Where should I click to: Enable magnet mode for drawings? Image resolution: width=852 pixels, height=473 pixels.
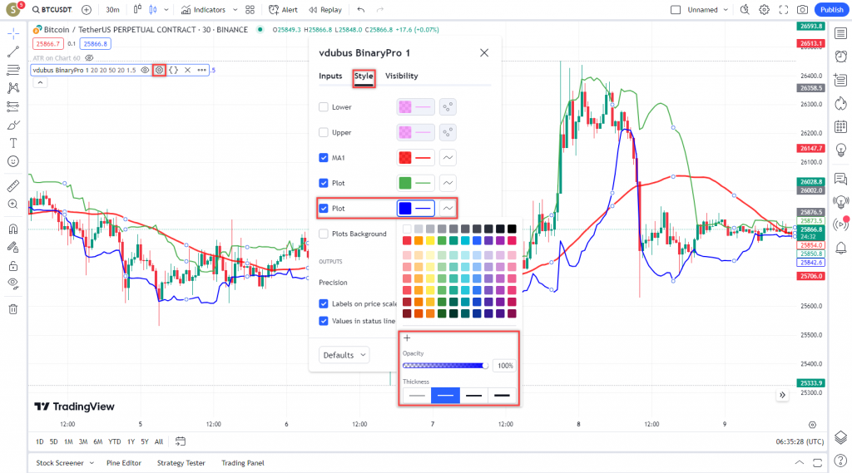(13, 229)
